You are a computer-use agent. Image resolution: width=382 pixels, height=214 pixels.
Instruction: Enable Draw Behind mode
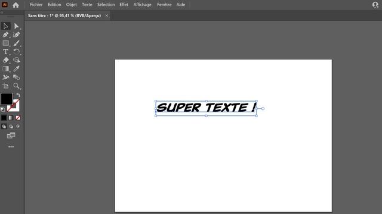click(11, 127)
